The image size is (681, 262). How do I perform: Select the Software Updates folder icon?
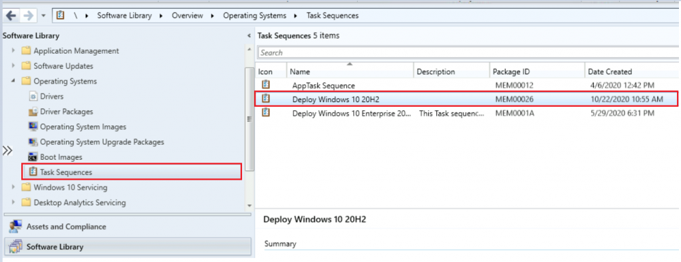[26, 66]
